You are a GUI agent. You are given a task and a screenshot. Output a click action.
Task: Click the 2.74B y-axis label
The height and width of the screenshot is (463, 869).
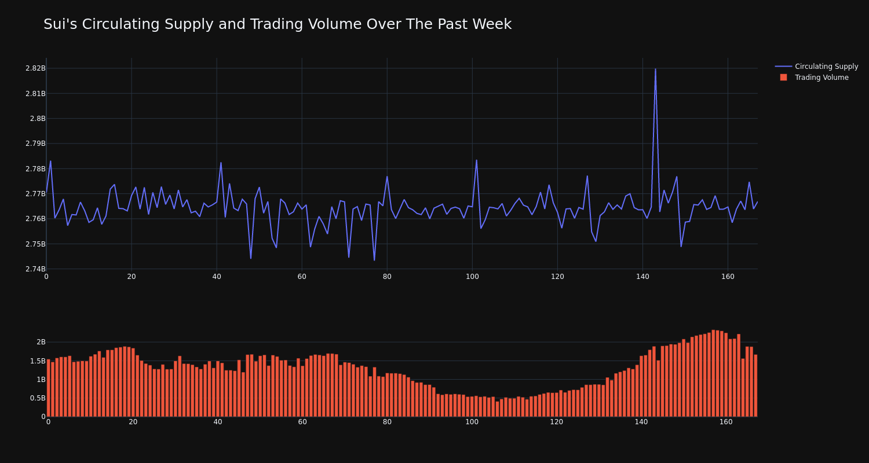click(35, 269)
